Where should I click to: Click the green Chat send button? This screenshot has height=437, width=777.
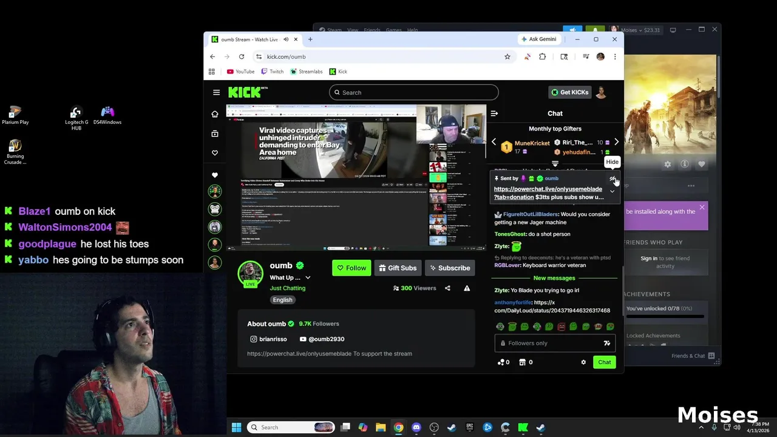604,362
